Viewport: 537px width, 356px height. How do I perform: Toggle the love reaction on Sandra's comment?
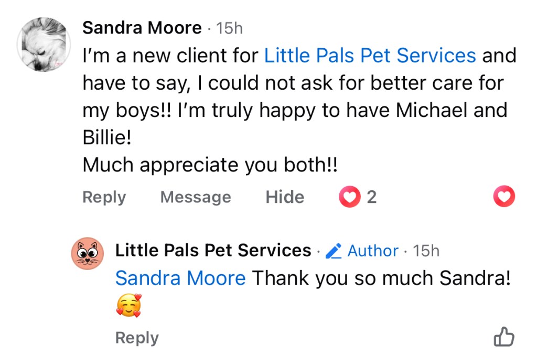(504, 197)
